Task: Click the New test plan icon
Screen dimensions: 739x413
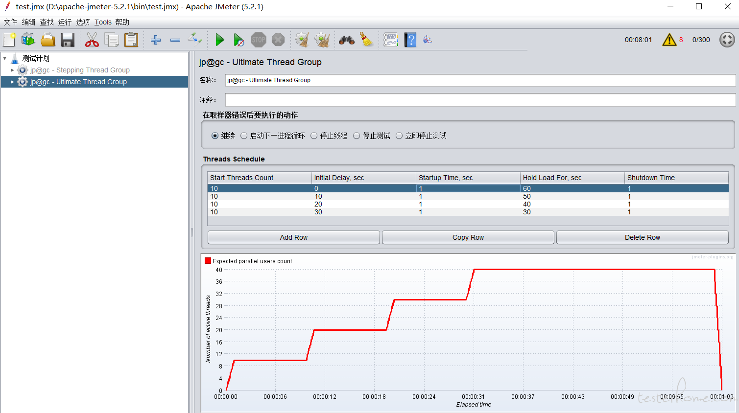Action: coord(9,40)
